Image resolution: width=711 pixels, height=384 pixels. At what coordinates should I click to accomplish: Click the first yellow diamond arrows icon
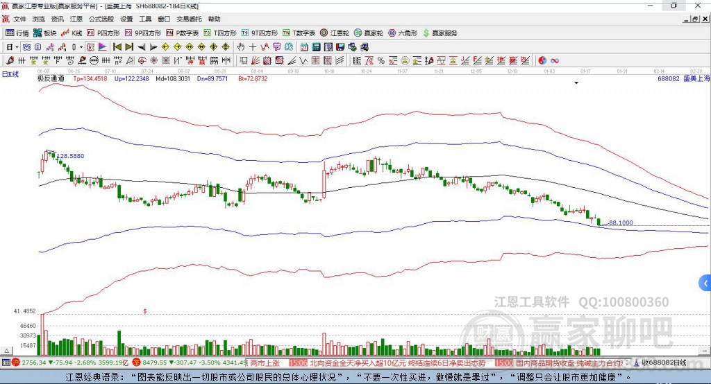click(165, 47)
